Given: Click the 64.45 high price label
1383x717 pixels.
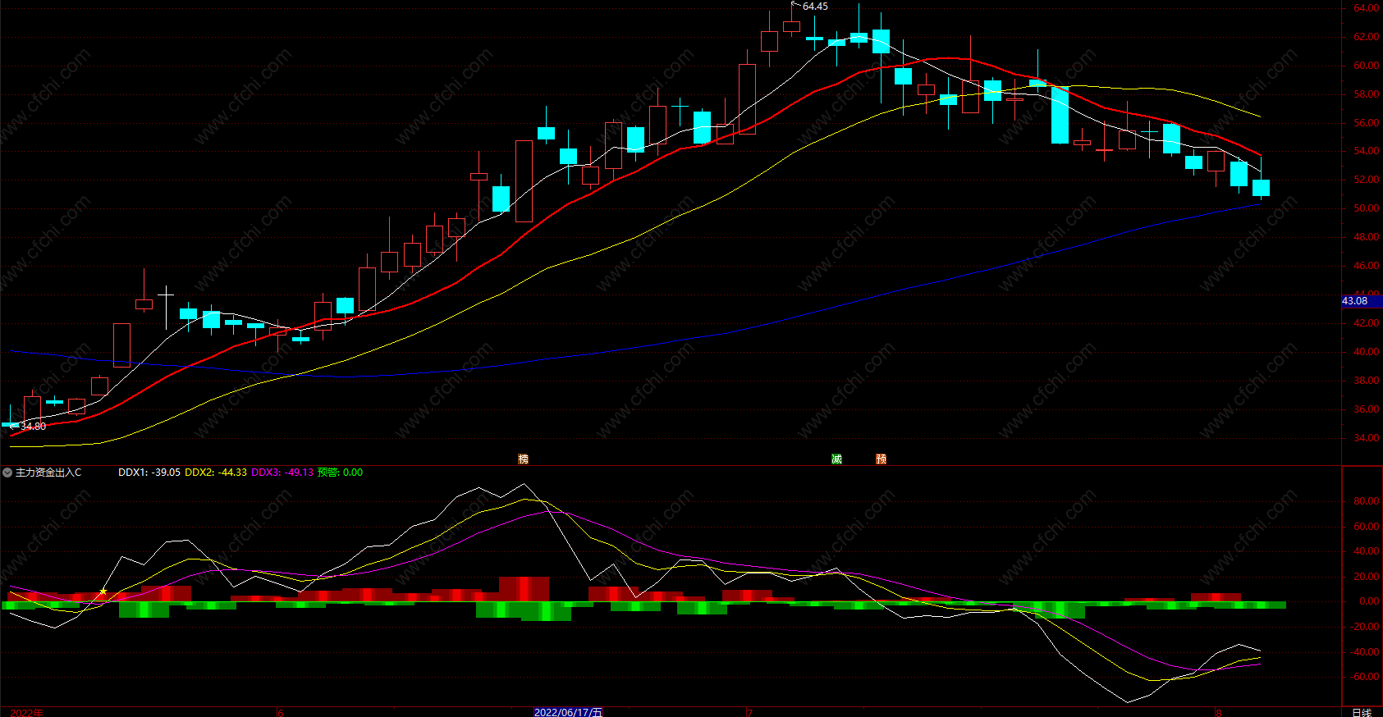Looking at the screenshot, I should click(815, 7).
